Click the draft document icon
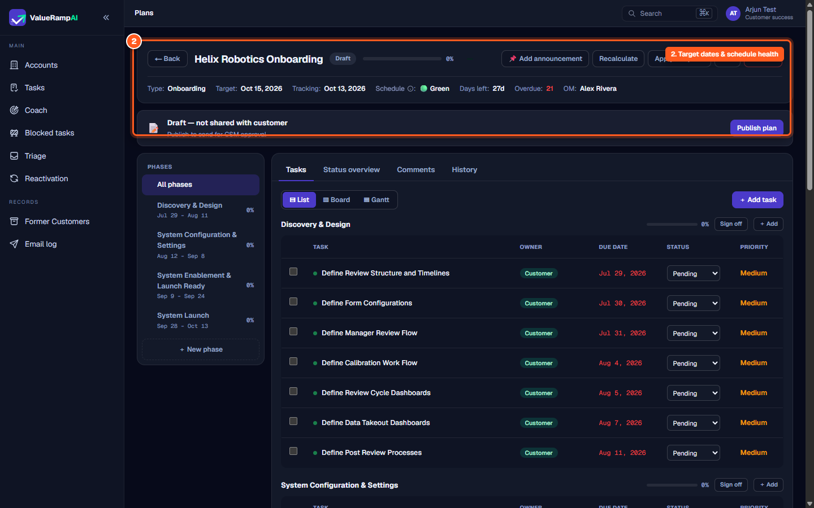Viewport: 814px width, 508px height. (153, 128)
